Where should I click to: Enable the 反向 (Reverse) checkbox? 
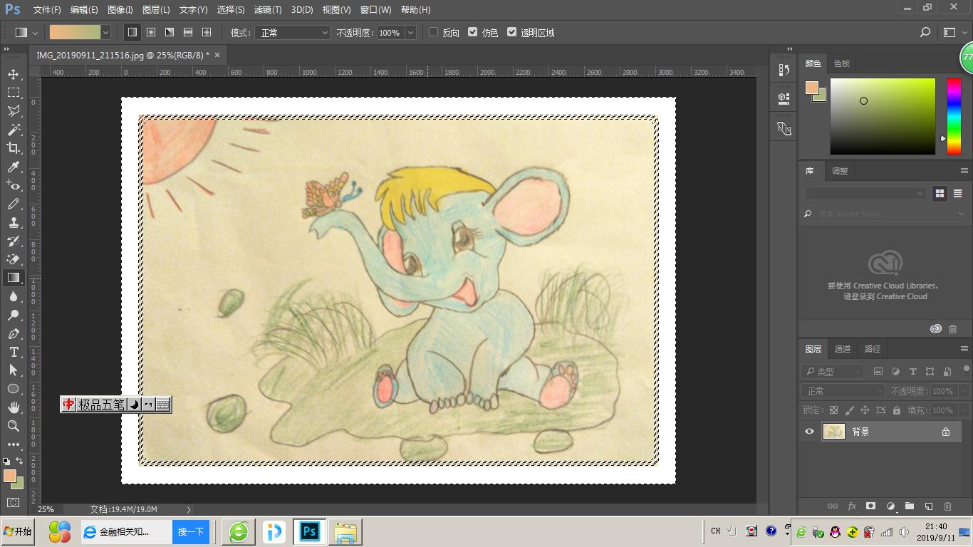(x=433, y=32)
